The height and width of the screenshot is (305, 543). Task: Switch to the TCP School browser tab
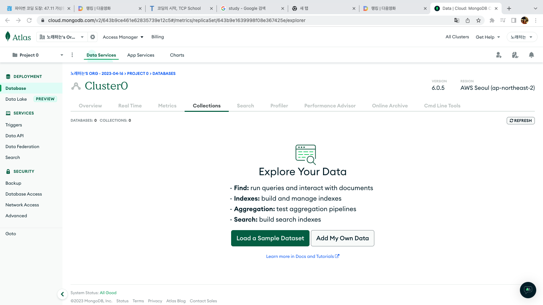(x=181, y=8)
